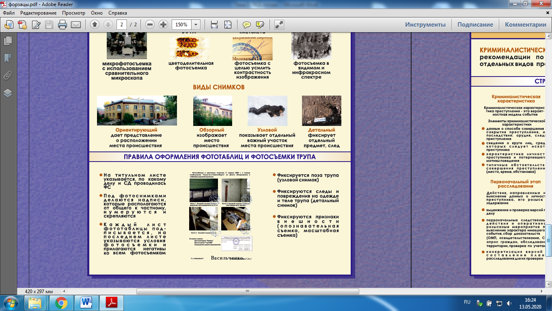Go to next page arrow
552x311 pixels.
108,25
